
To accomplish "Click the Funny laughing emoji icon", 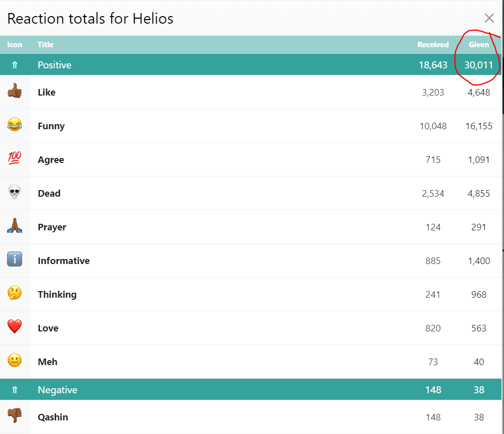I will pos(15,125).
